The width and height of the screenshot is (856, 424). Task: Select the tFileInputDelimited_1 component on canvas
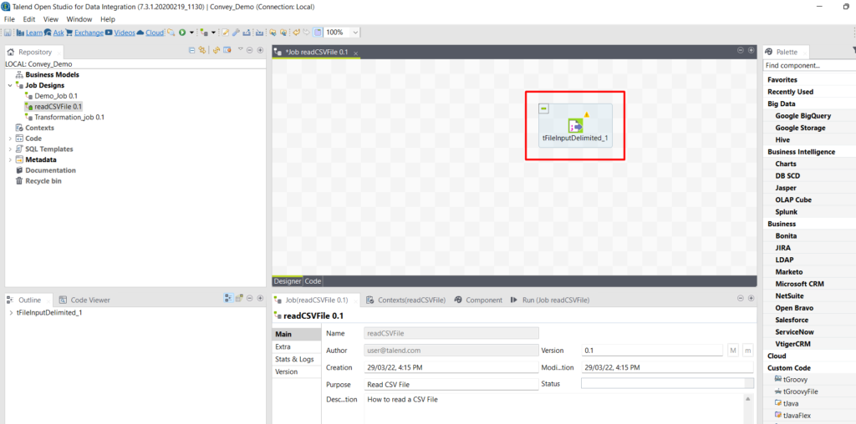[x=575, y=126]
